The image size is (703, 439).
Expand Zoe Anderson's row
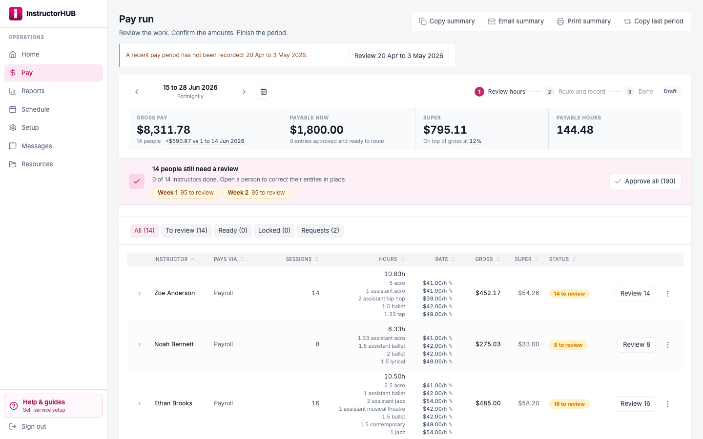pyautogui.click(x=140, y=294)
